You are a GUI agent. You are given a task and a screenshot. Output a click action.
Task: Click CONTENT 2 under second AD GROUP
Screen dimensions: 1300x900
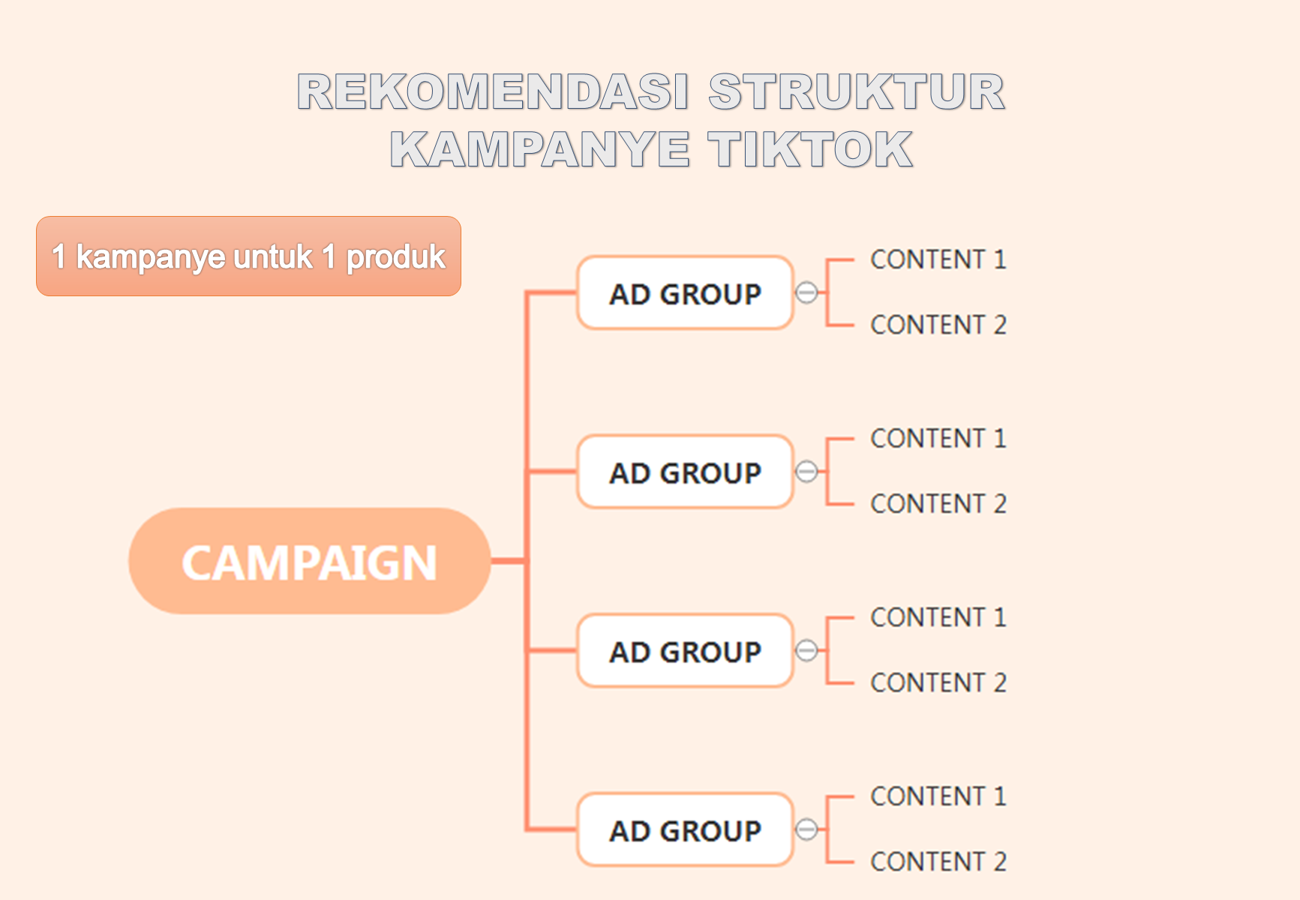[938, 504]
